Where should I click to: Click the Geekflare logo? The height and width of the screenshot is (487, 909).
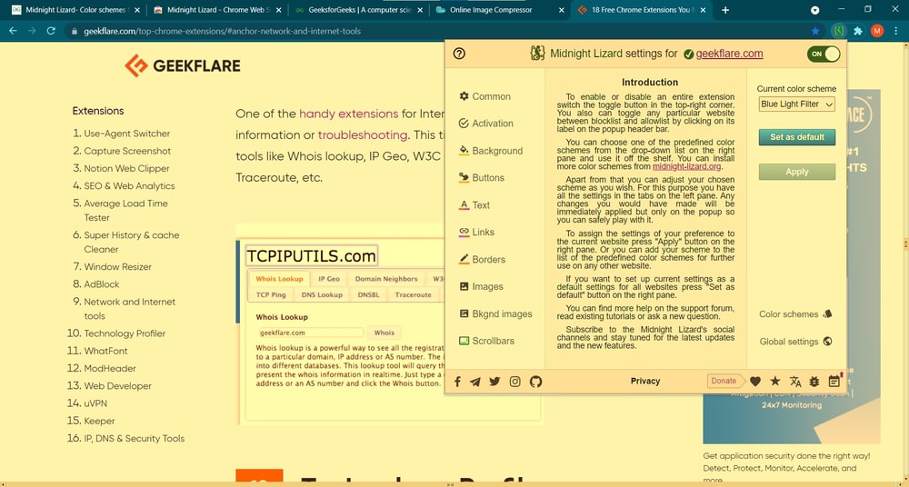[183, 65]
